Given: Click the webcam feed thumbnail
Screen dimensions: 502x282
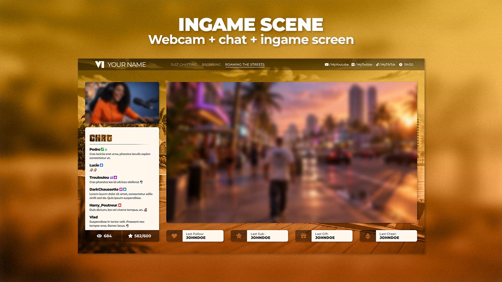Looking at the screenshot, I should click(122, 102).
